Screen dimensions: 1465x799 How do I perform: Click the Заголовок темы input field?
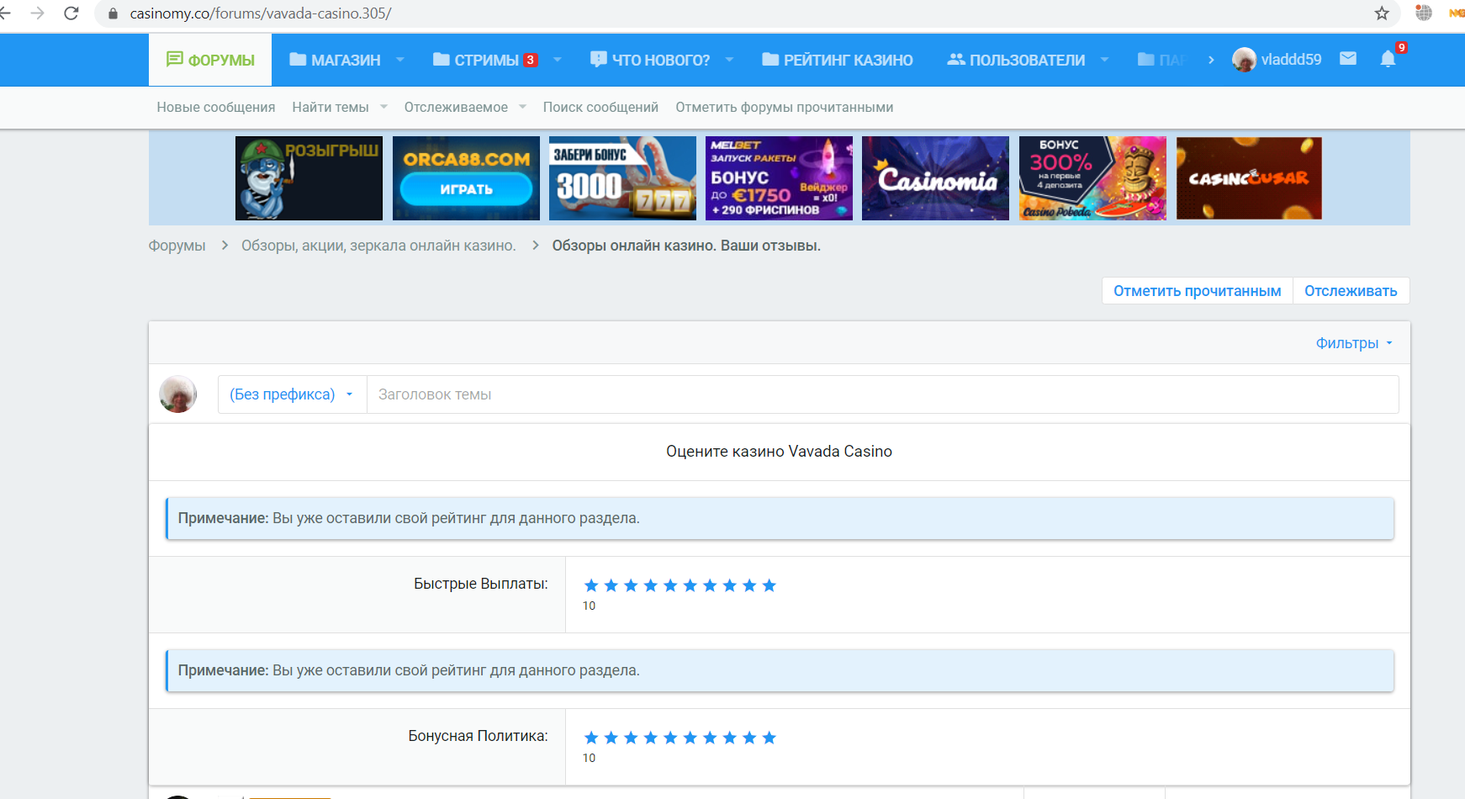click(x=882, y=394)
